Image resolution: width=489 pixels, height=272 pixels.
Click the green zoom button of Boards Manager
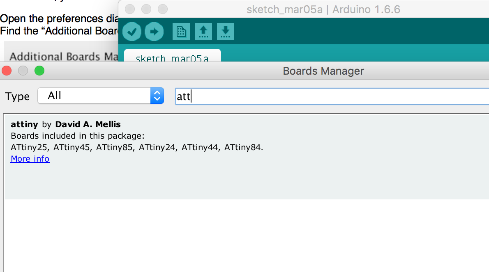click(x=39, y=71)
